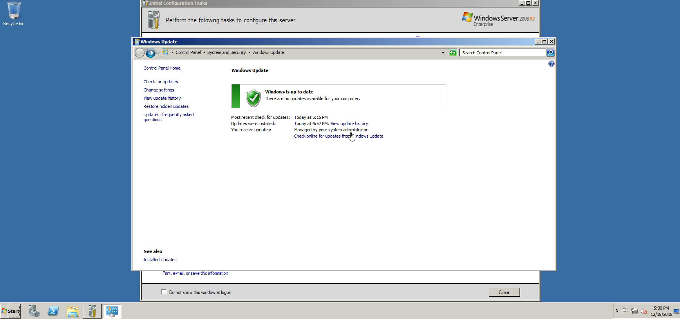Click Restore hidden updates link

[x=166, y=106]
